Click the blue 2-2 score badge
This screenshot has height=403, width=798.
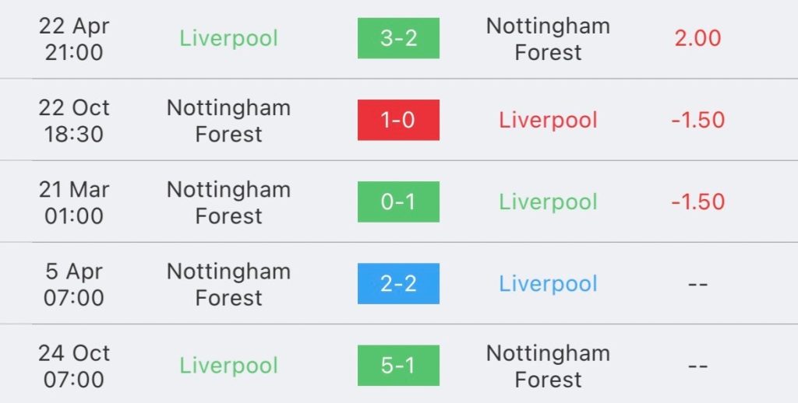click(398, 283)
